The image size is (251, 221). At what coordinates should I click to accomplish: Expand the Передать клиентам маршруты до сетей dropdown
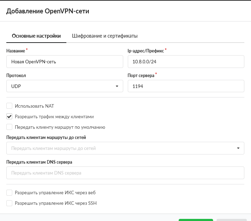125,148
